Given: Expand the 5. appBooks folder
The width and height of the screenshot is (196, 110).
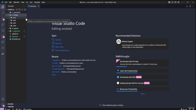Looking at the screenshot, I should (x=16, y=31).
